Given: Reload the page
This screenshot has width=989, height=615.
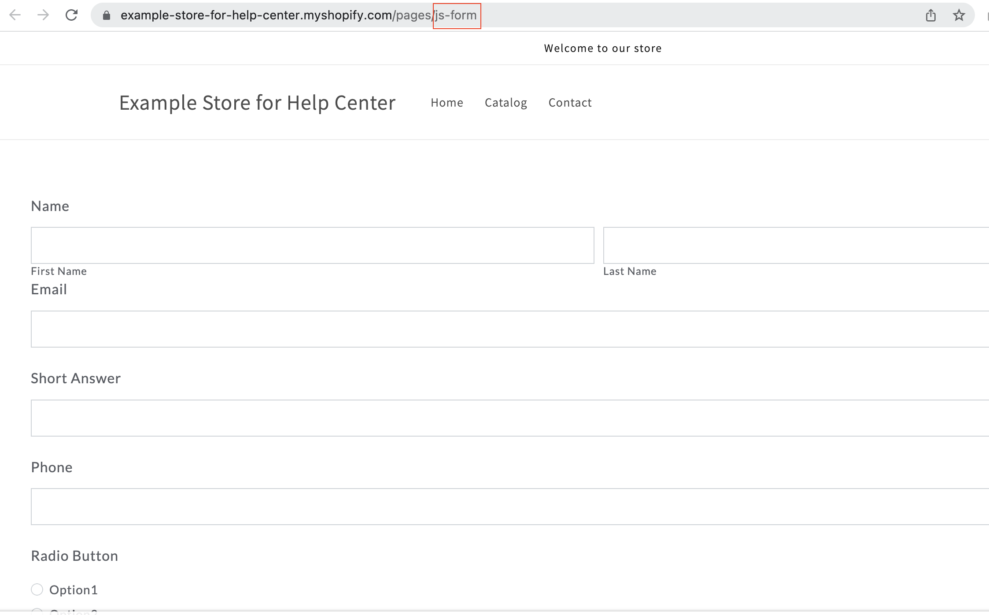Looking at the screenshot, I should point(71,15).
